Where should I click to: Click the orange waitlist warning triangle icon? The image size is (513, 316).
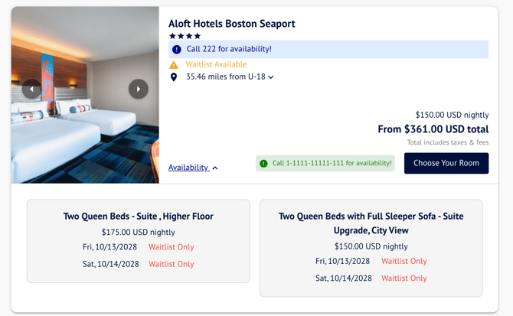(x=174, y=65)
